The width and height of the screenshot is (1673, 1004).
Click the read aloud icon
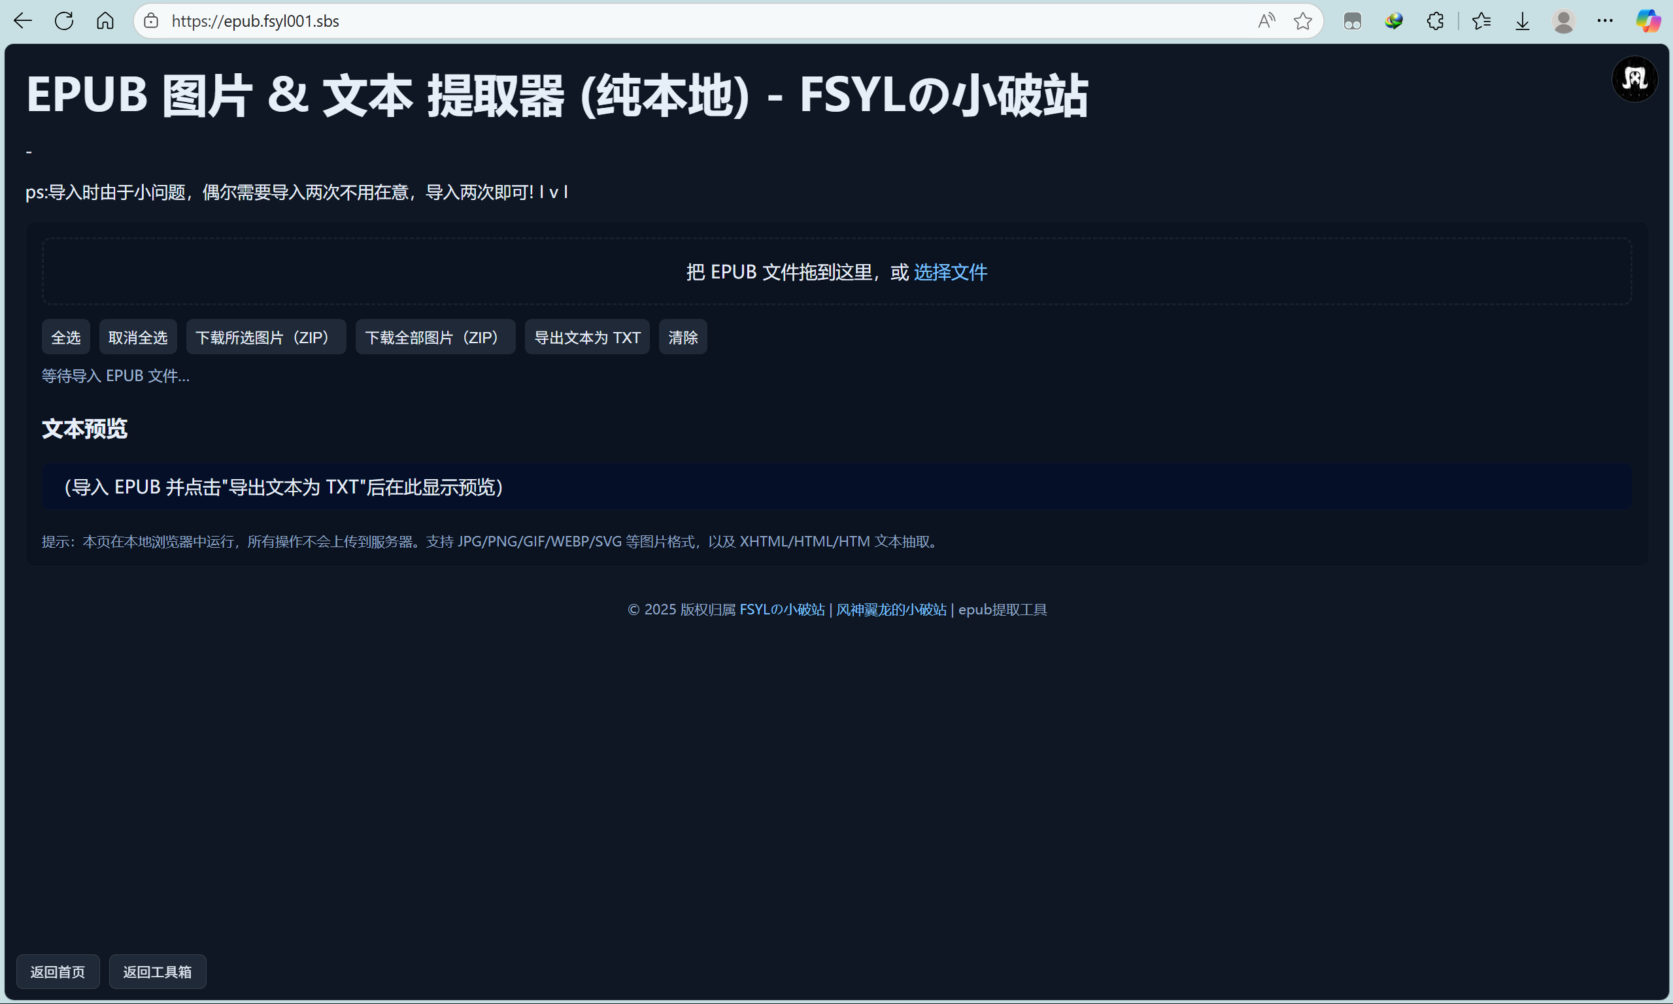[x=1266, y=21]
